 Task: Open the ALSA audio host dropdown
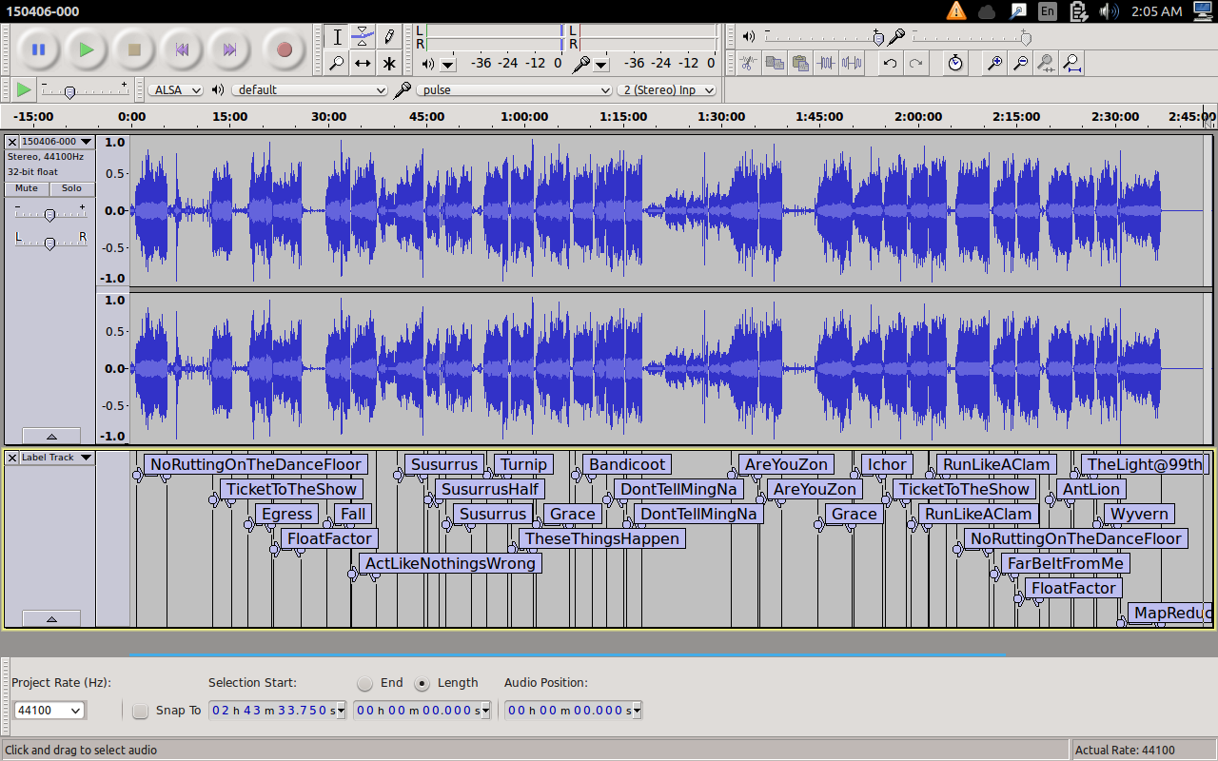point(176,90)
